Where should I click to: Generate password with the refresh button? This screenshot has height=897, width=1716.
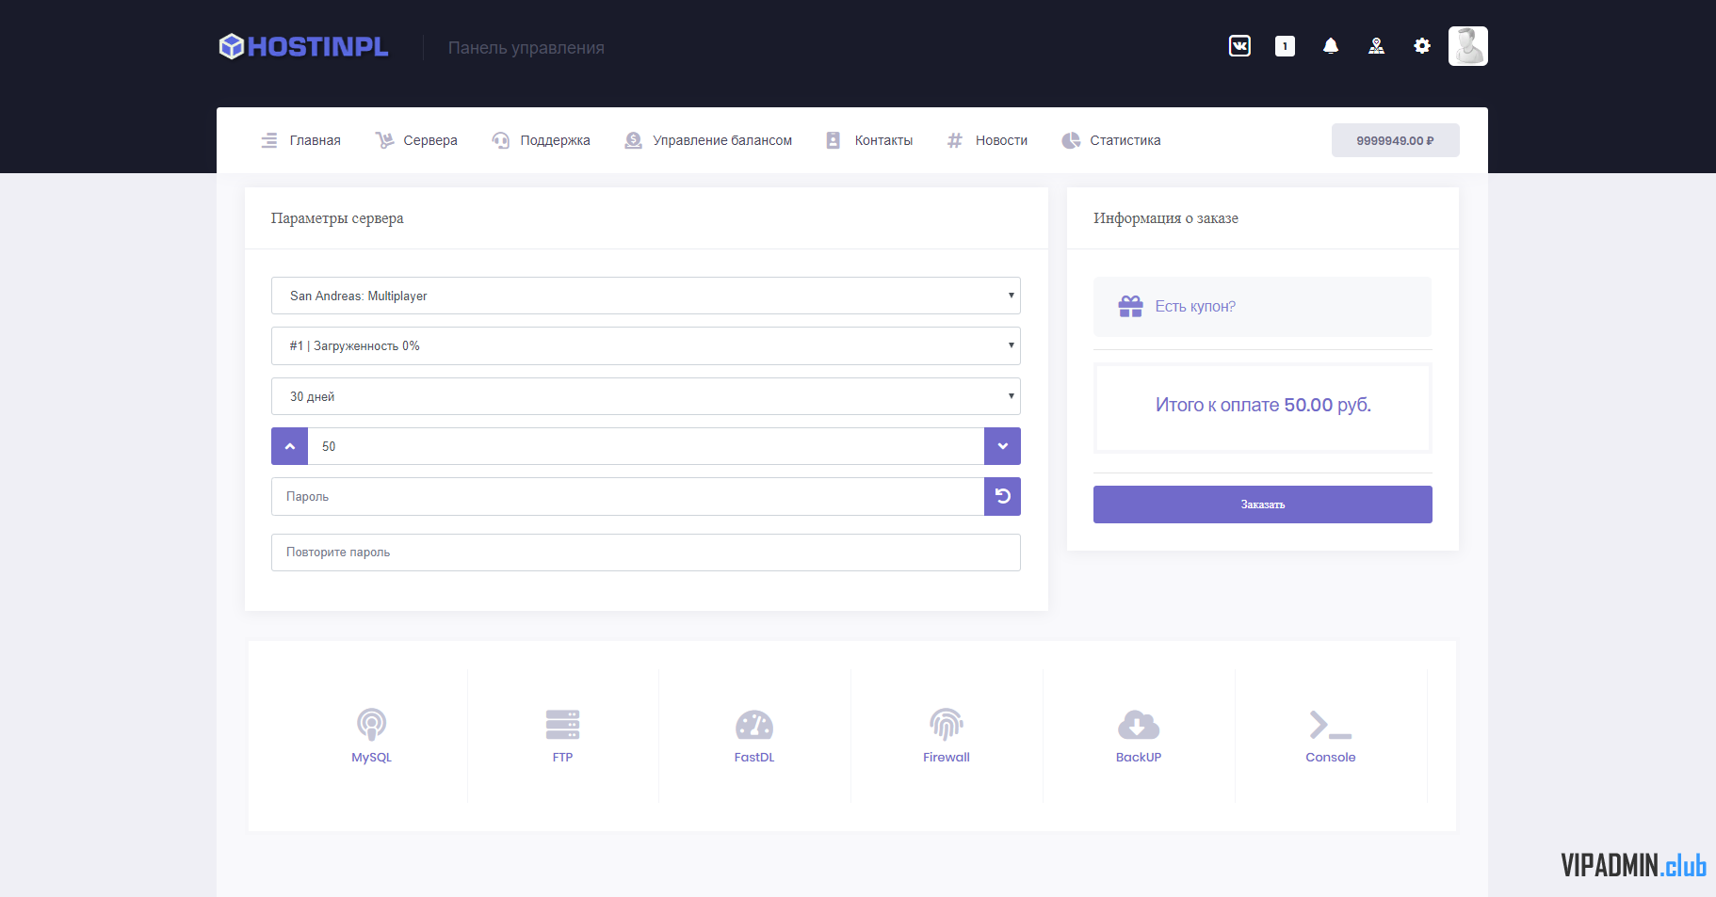pos(1002,496)
